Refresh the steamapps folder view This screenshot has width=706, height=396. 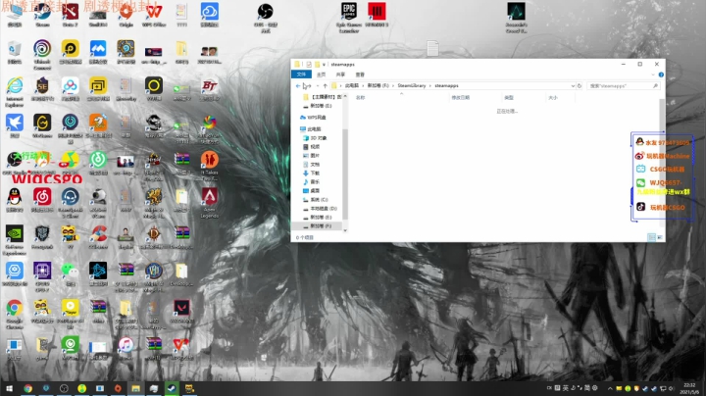point(580,85)
